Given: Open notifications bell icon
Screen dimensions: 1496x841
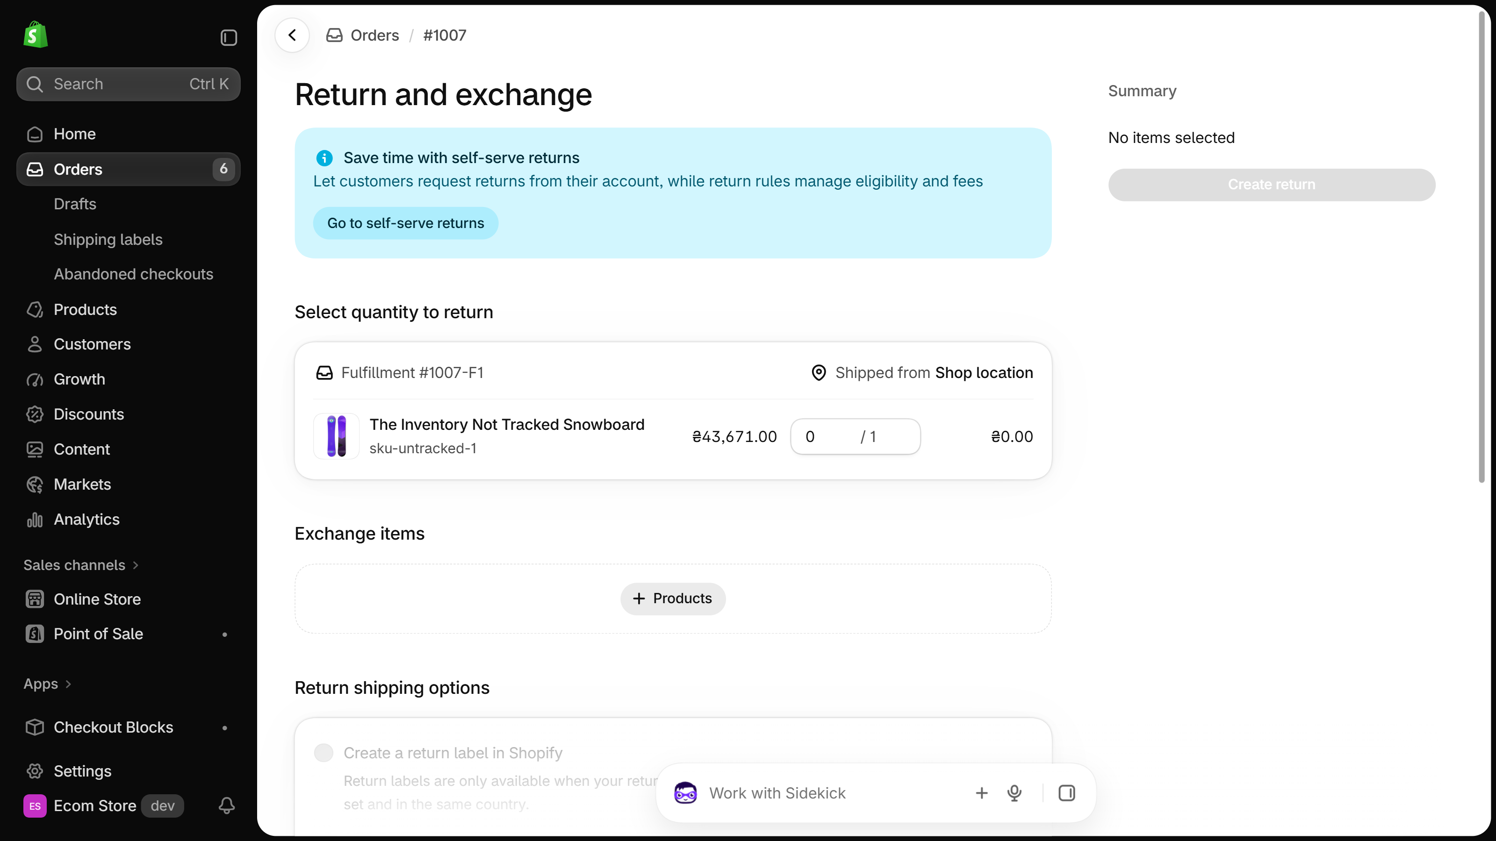Looking at the screenshot, I should click(226, 805).
